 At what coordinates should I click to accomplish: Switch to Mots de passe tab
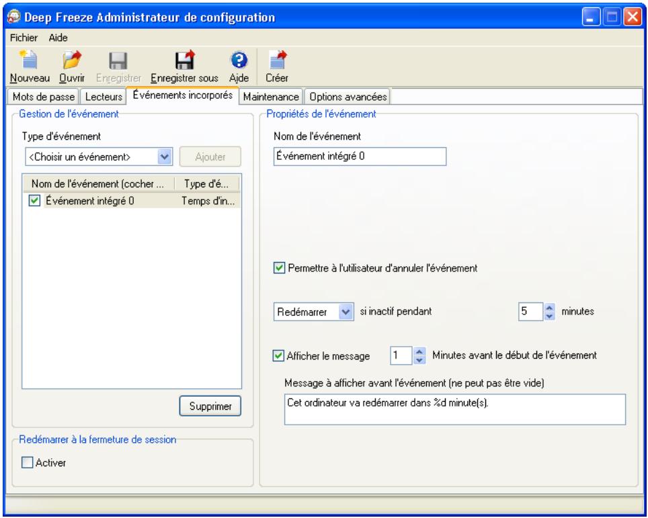tap(44, 97)
